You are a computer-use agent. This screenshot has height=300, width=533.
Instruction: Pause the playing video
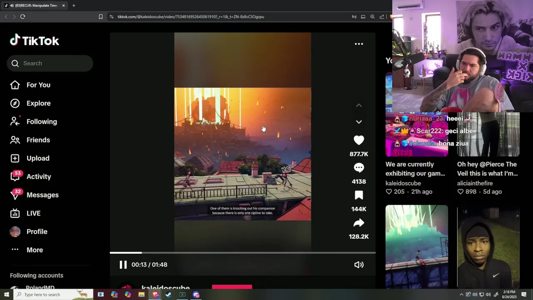coord(123,265)
